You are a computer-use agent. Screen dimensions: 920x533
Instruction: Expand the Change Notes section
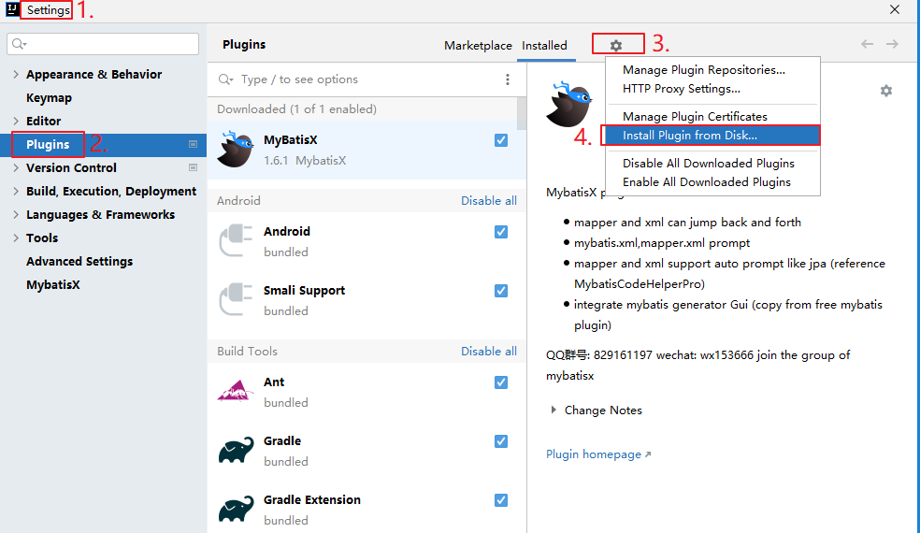click(x=553, y=410)
